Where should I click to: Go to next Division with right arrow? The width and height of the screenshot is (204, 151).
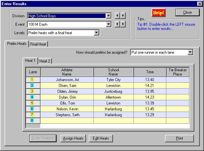tap(123, 16)
